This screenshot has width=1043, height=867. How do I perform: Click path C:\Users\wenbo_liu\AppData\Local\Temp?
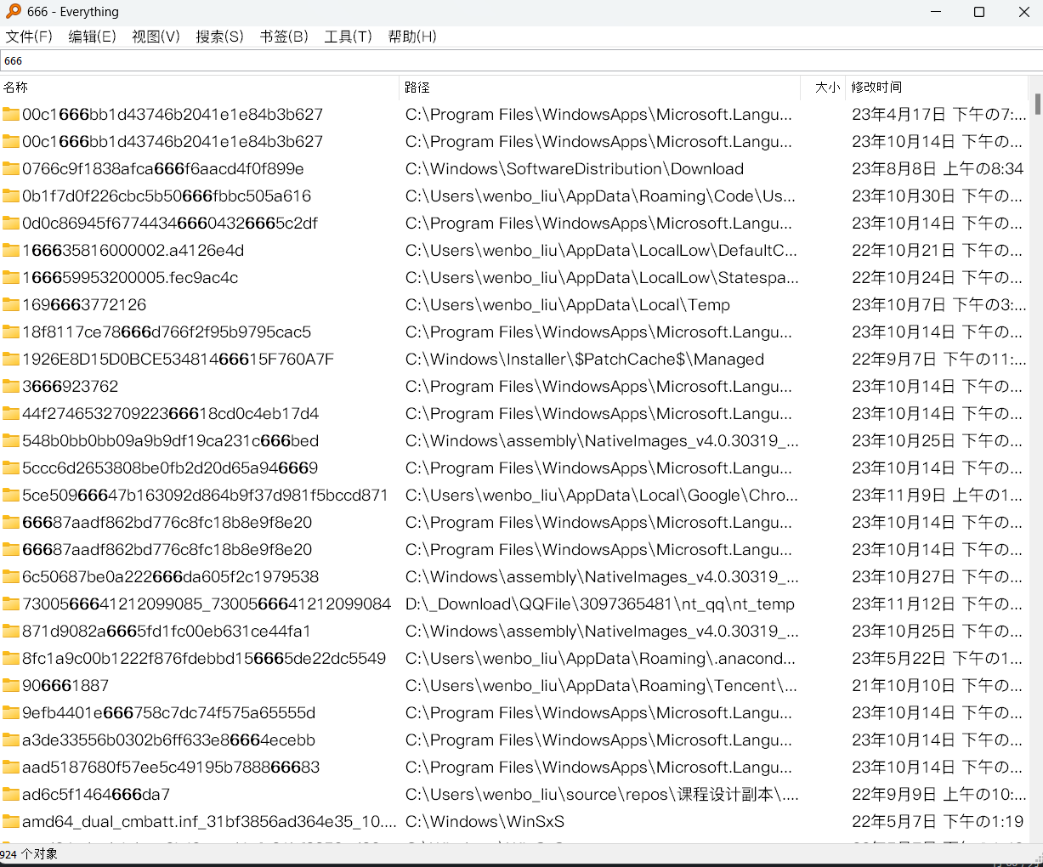click(x=568, y=305)
